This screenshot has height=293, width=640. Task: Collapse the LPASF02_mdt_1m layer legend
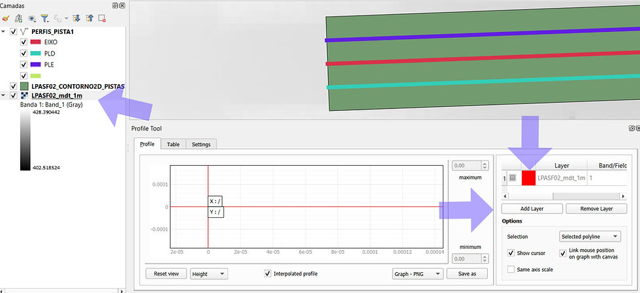coord(3,96)
